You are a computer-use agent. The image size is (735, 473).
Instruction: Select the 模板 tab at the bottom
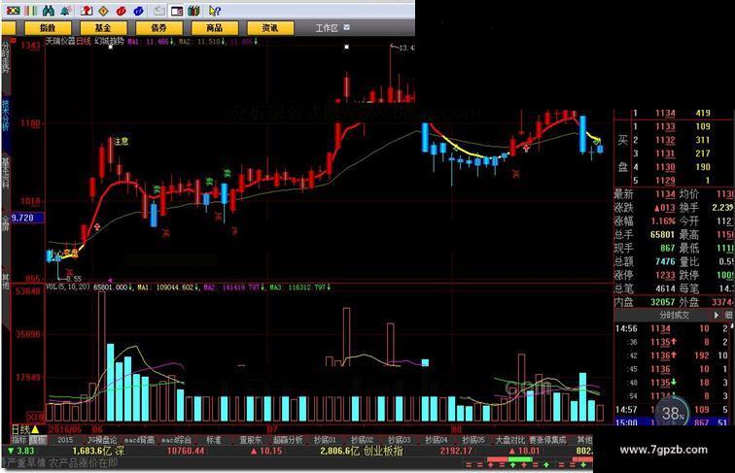38,440
